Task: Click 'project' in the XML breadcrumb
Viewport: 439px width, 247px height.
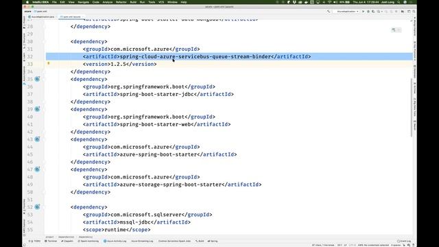Action: coord(49,237)
